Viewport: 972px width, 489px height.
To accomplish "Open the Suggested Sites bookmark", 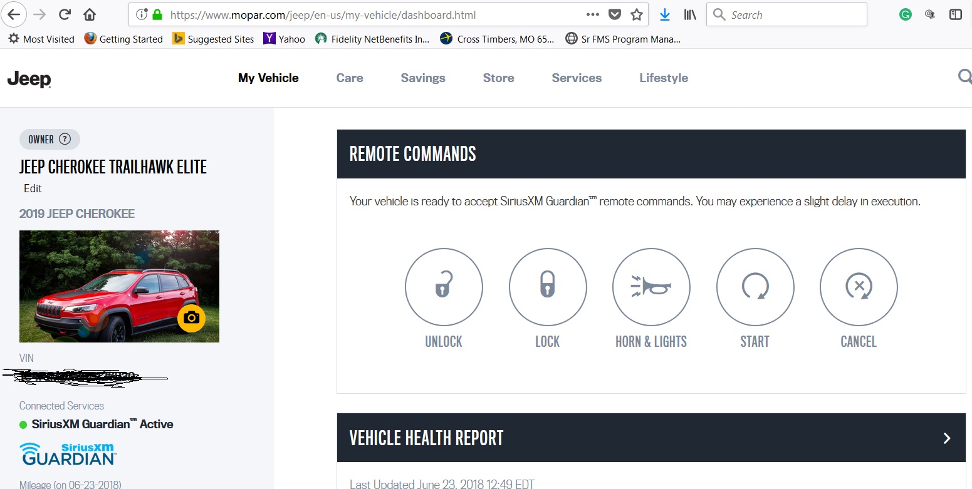I will pos(214,39).
